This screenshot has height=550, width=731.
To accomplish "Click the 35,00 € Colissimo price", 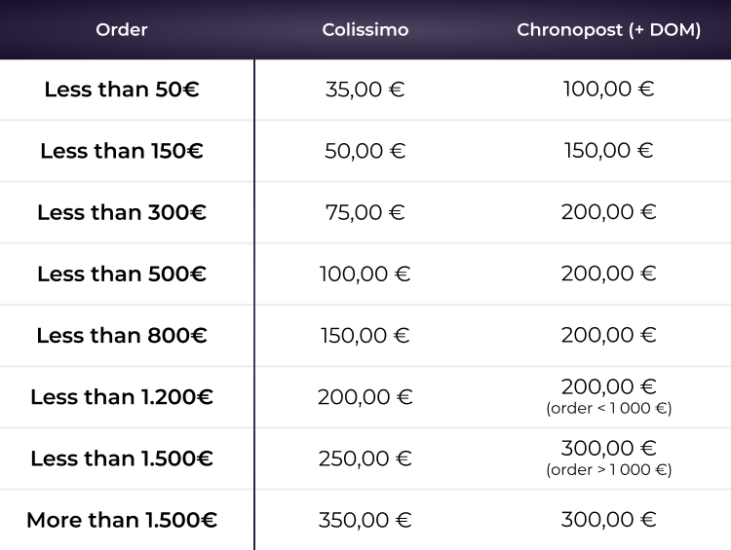I will tap(365, 90).
